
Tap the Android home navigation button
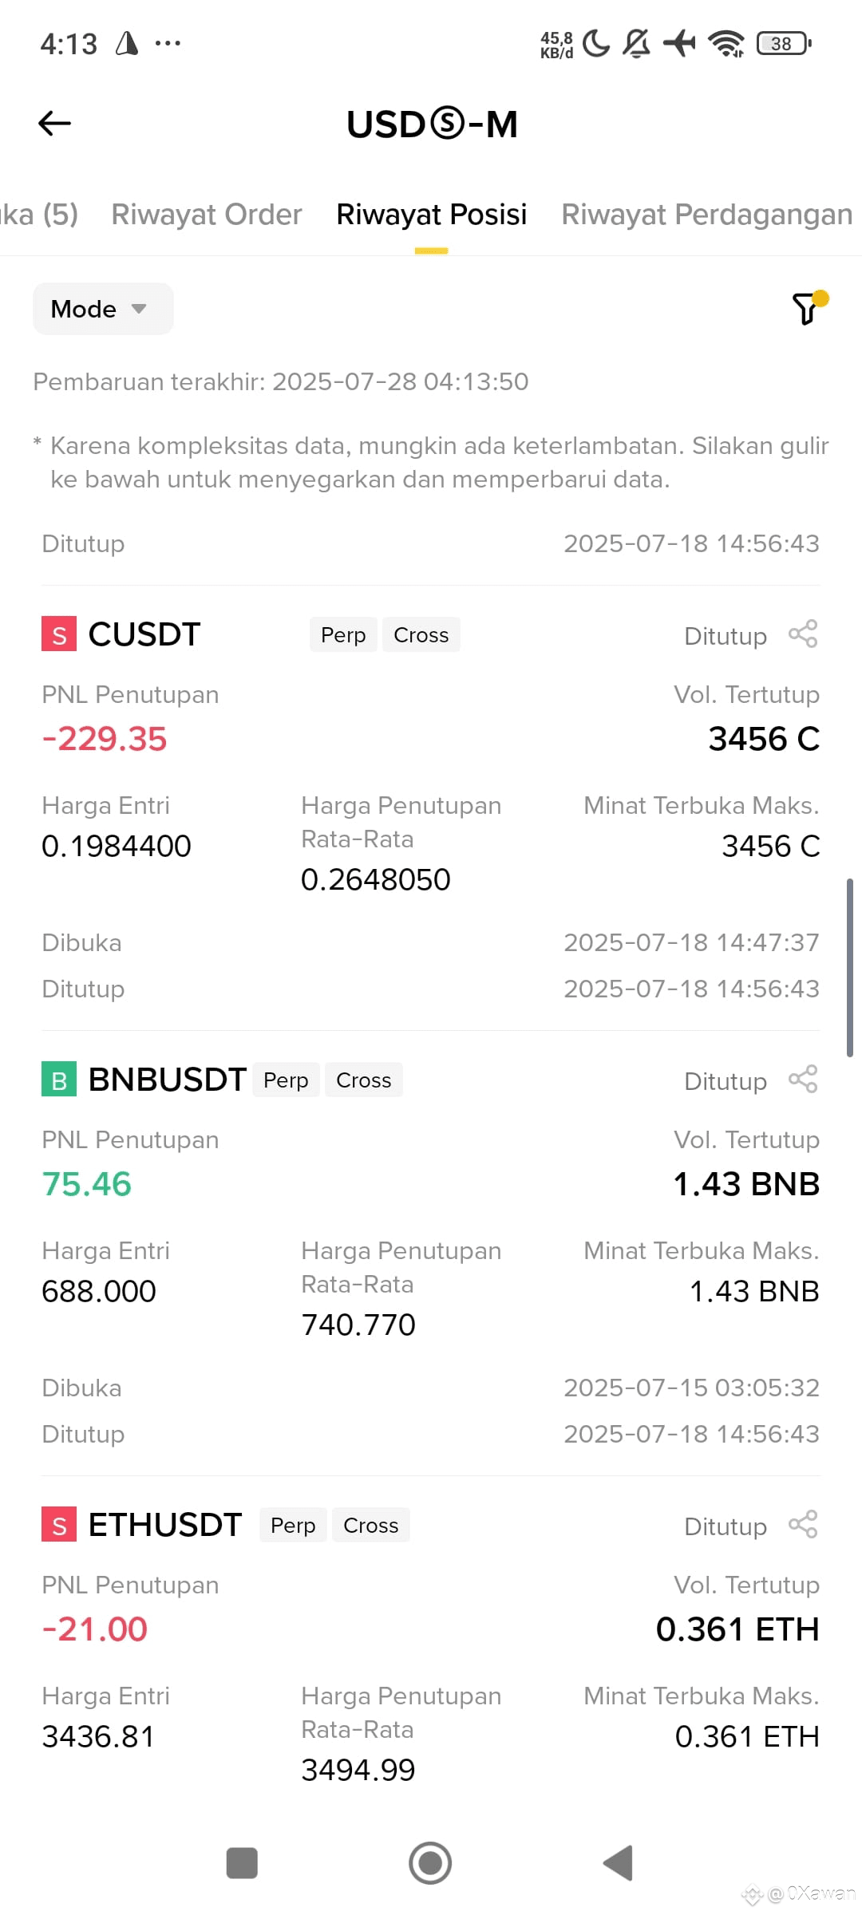pyautogui.click(x=430, y=1863)
